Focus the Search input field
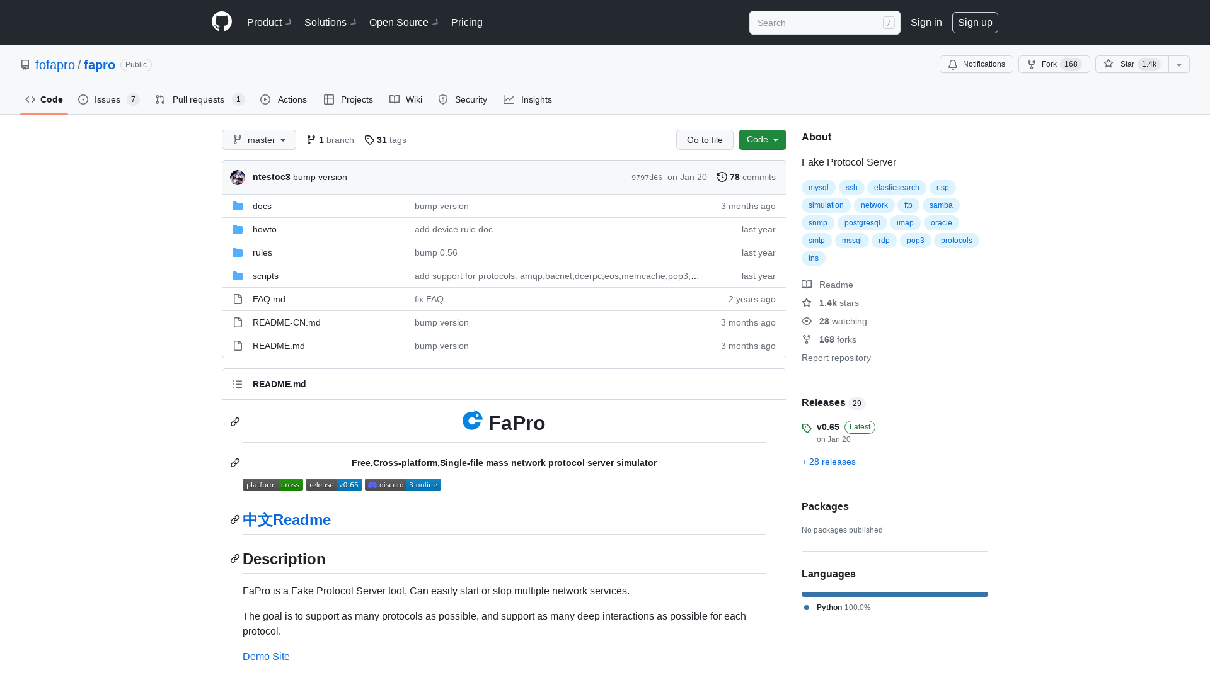The image size is (1210, 680). point(825,23)
